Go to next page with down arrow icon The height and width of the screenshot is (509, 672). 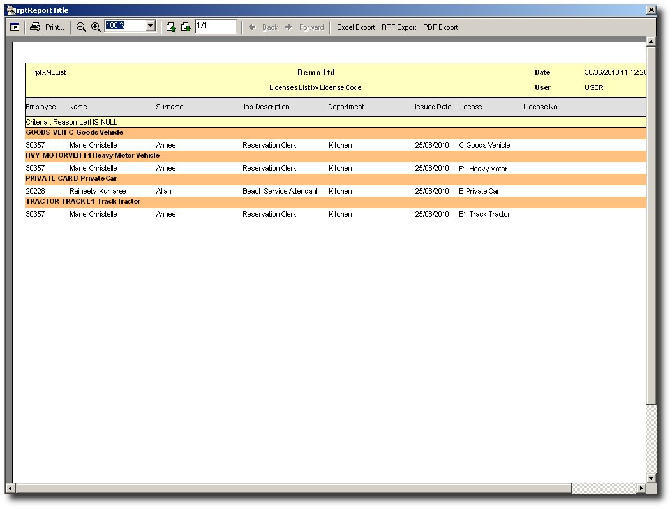[186, 27]
